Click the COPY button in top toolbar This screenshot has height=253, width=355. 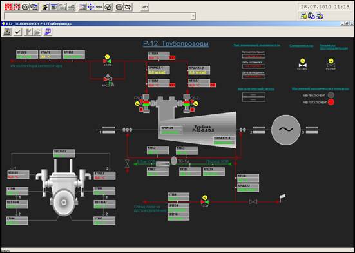pos(144,7)
